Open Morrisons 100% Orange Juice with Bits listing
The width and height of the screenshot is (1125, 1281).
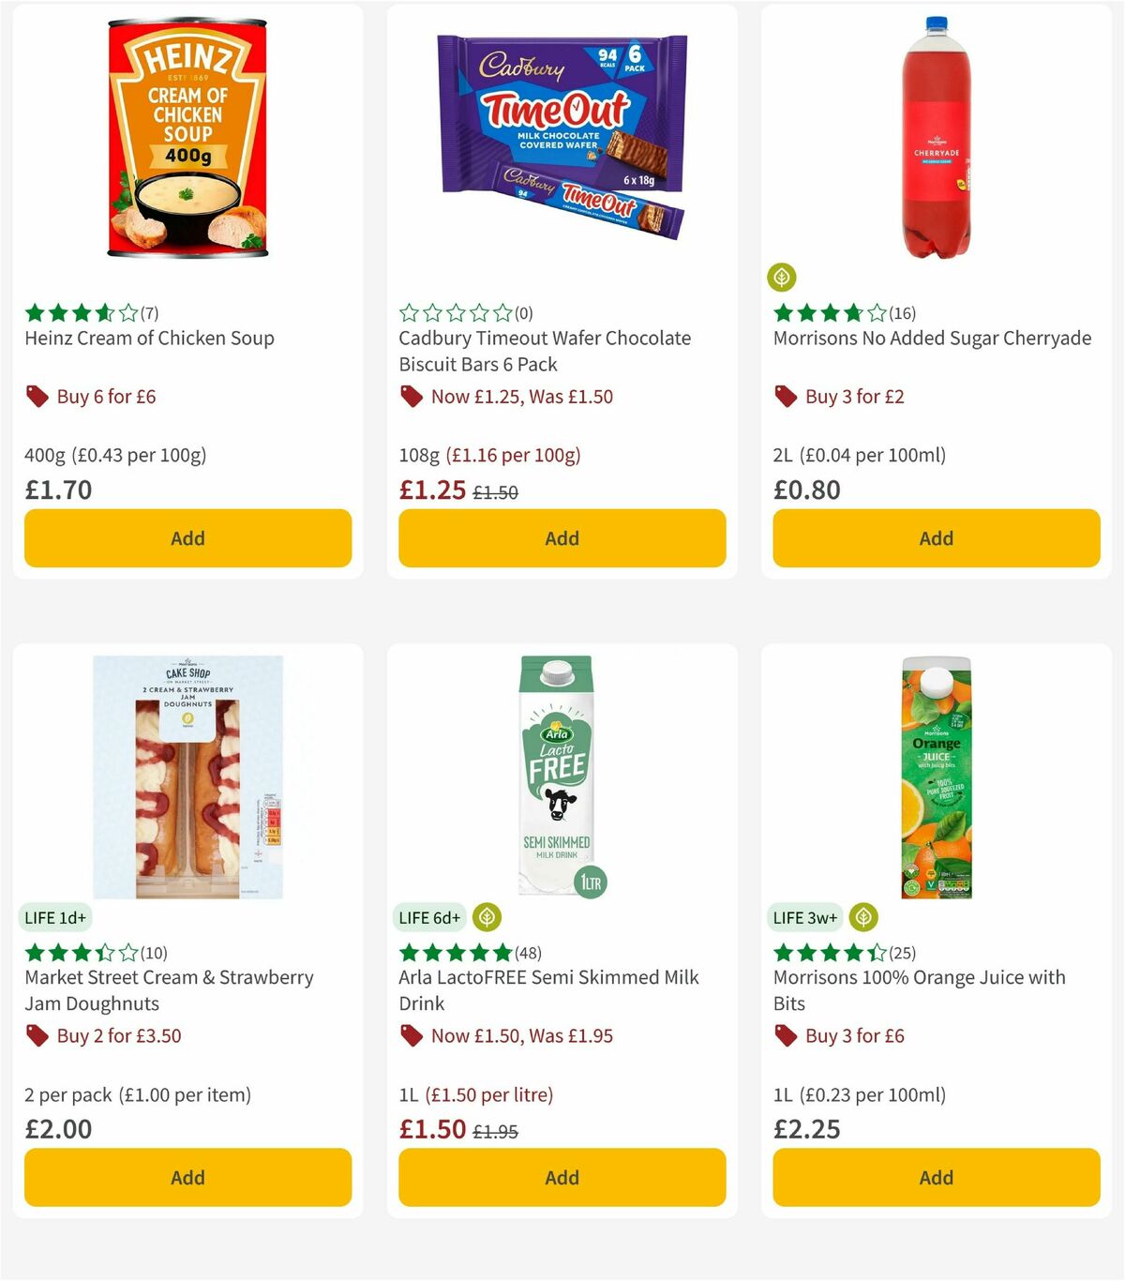pyautogui.click(x=919, y=990)
